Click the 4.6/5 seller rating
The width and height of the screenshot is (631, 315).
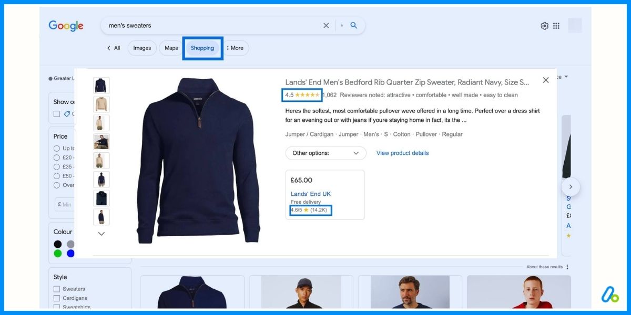(x=311, y=210)
